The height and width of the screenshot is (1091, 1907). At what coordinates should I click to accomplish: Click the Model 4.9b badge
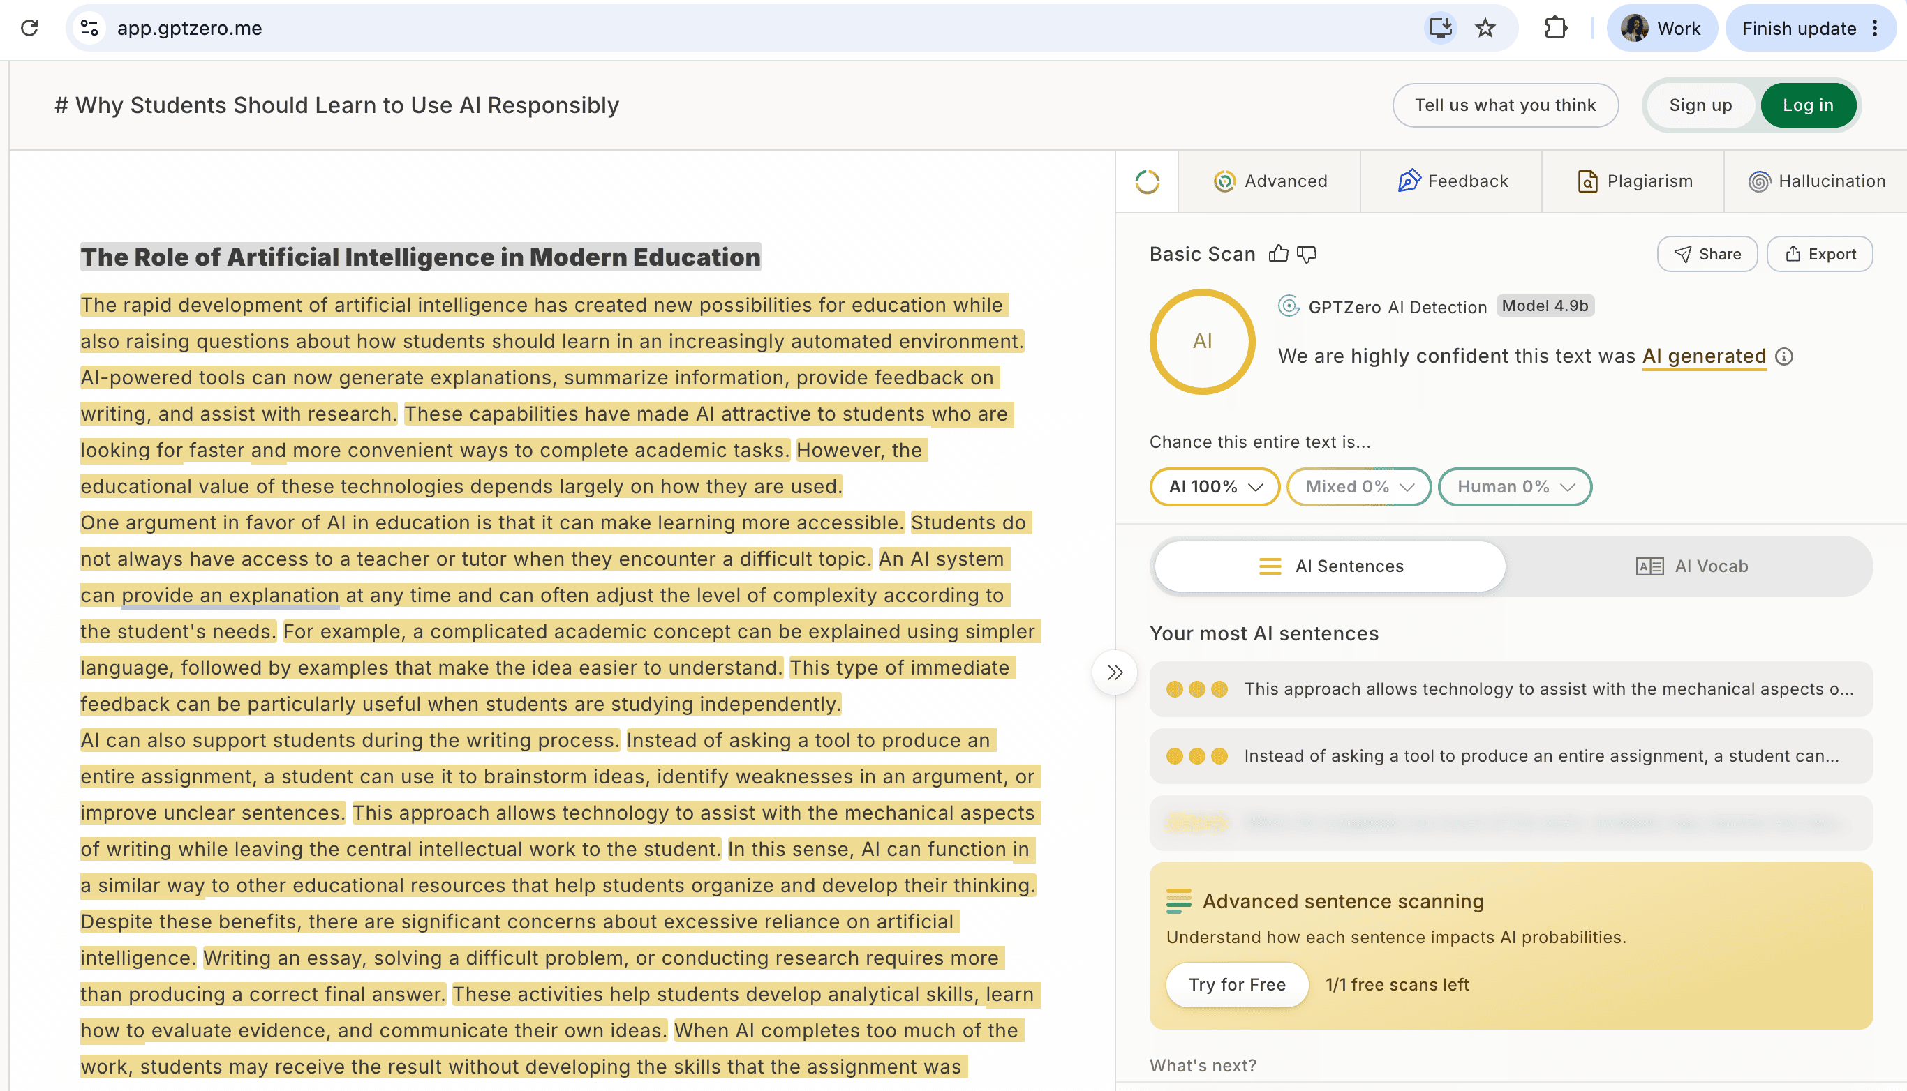tap(1545, 306)
